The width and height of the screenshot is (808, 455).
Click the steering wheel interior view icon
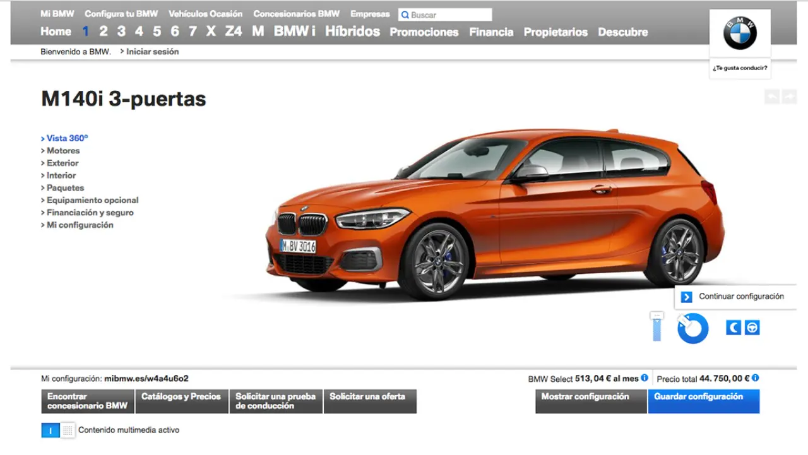[x=752, y=328]
